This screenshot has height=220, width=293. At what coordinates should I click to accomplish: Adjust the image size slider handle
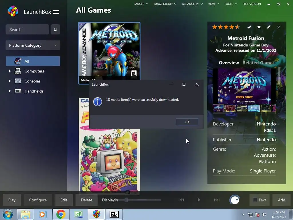126,200
